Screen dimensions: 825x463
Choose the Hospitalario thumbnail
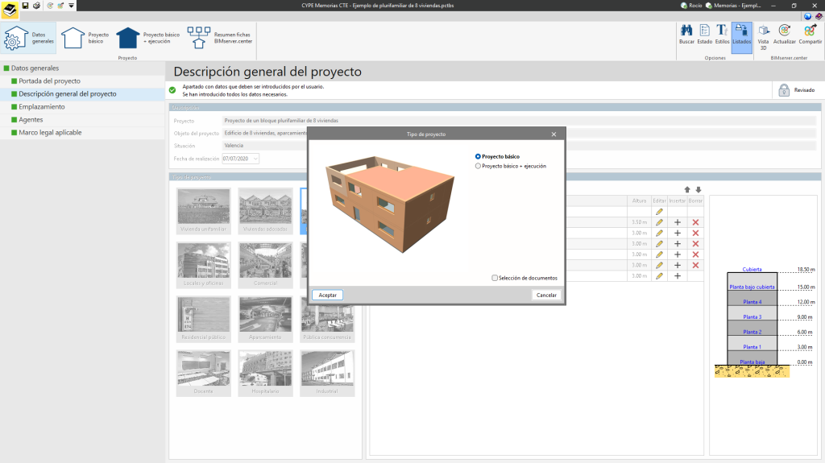point(265,373)
